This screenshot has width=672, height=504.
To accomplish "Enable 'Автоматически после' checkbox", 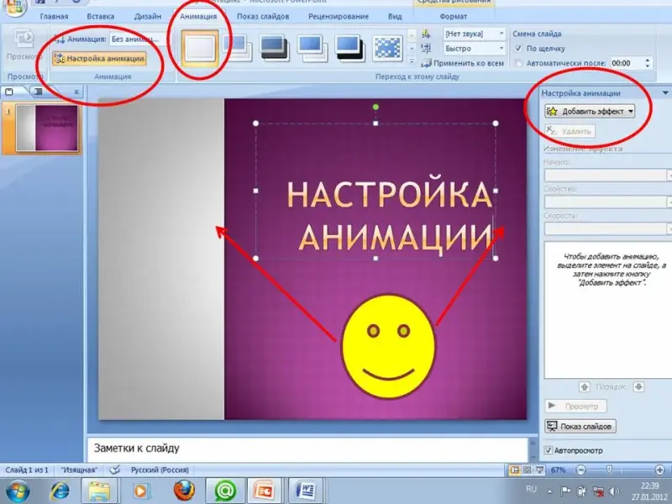I will (x=518, y=63).
